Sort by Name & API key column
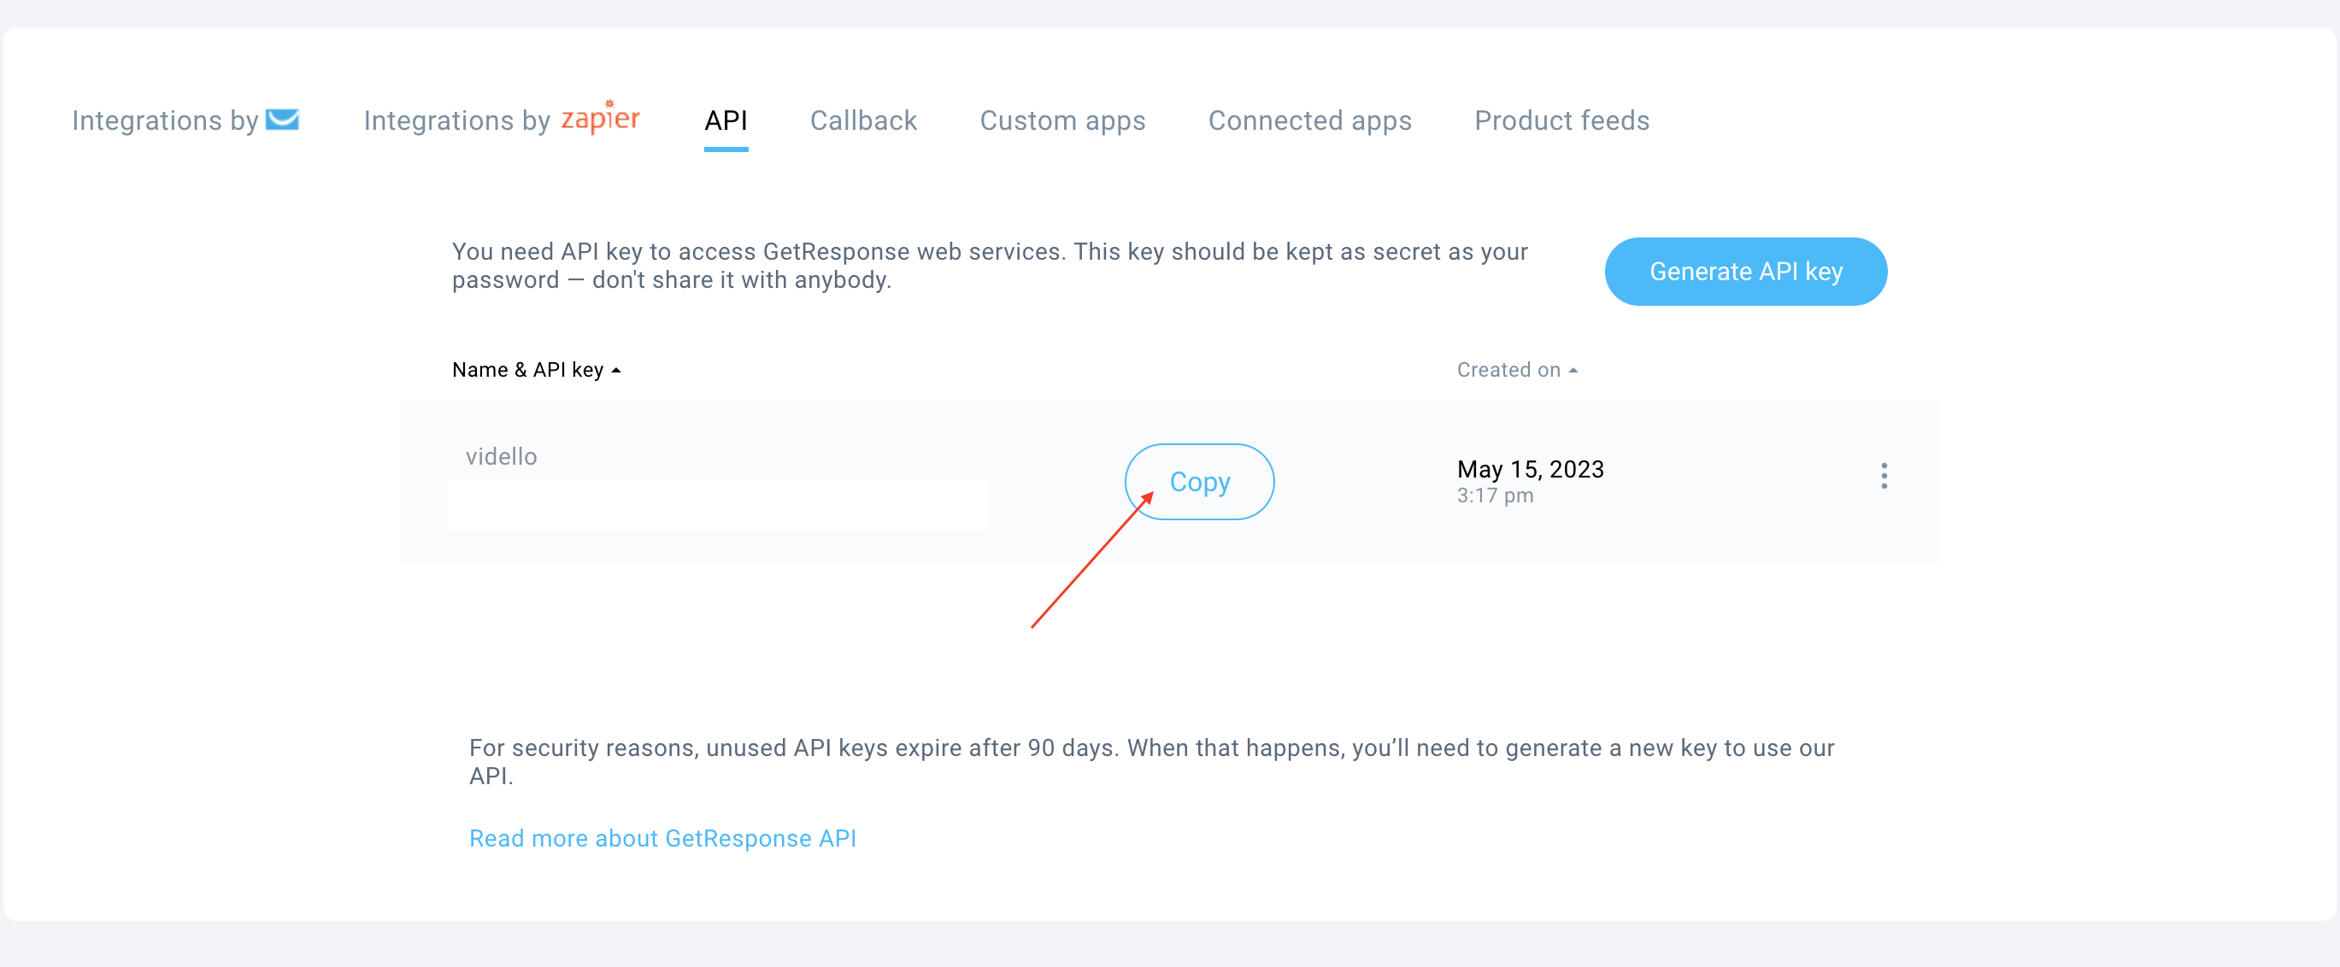Viewport: 2340px width, 967px height. pos(536,370)
